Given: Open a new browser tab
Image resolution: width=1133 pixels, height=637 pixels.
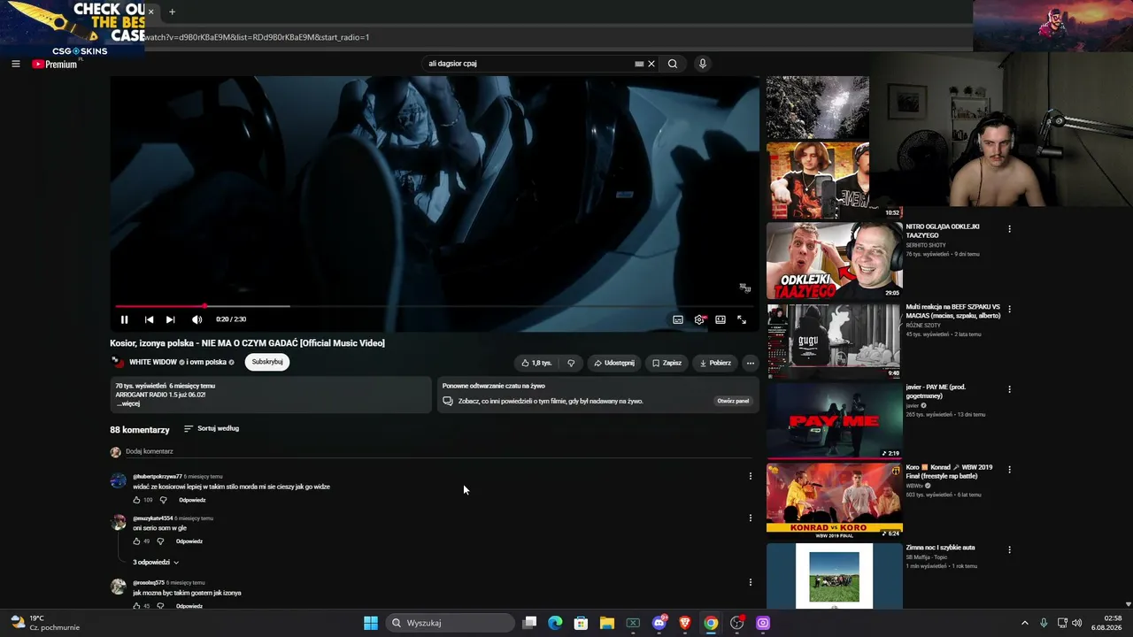Looking at the screenshot, I should [172, 12].
